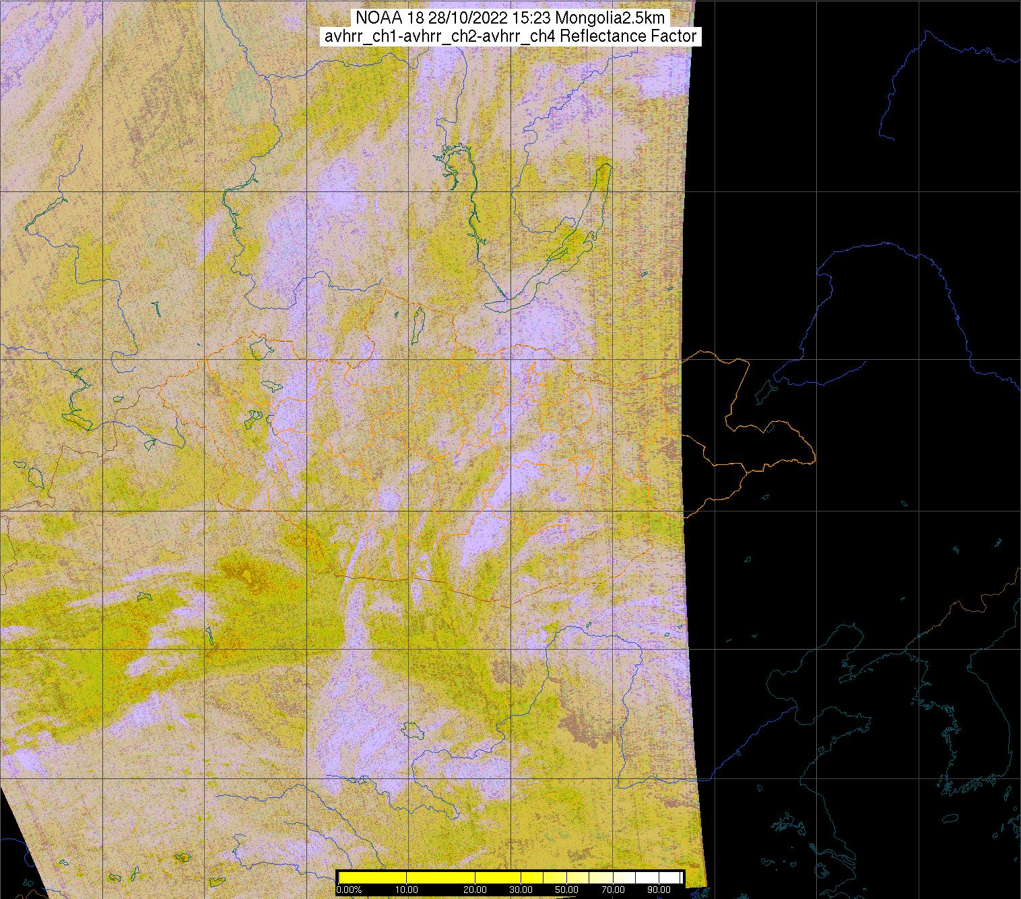Click the 0.00% label on colorbar

[x=349, y=890]
